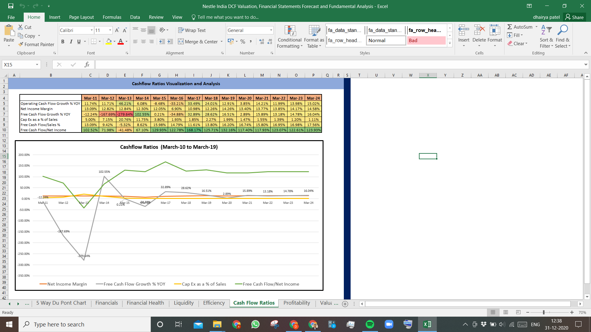Viewport: 591px width, 332px height.
Task: Click Increase Decimal icon
Action: click(262, 41)
